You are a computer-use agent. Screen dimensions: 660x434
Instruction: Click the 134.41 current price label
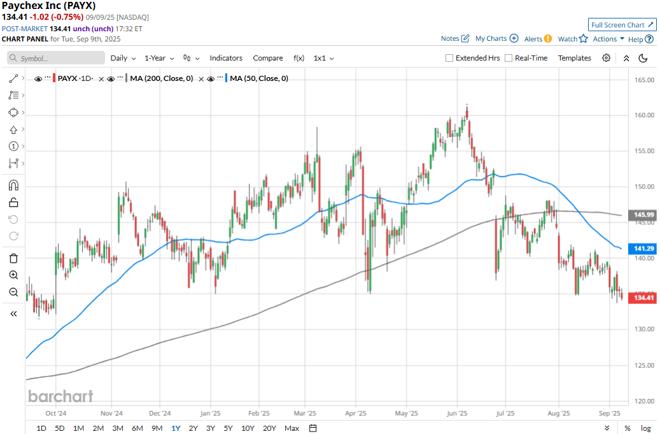pos(642,298)
